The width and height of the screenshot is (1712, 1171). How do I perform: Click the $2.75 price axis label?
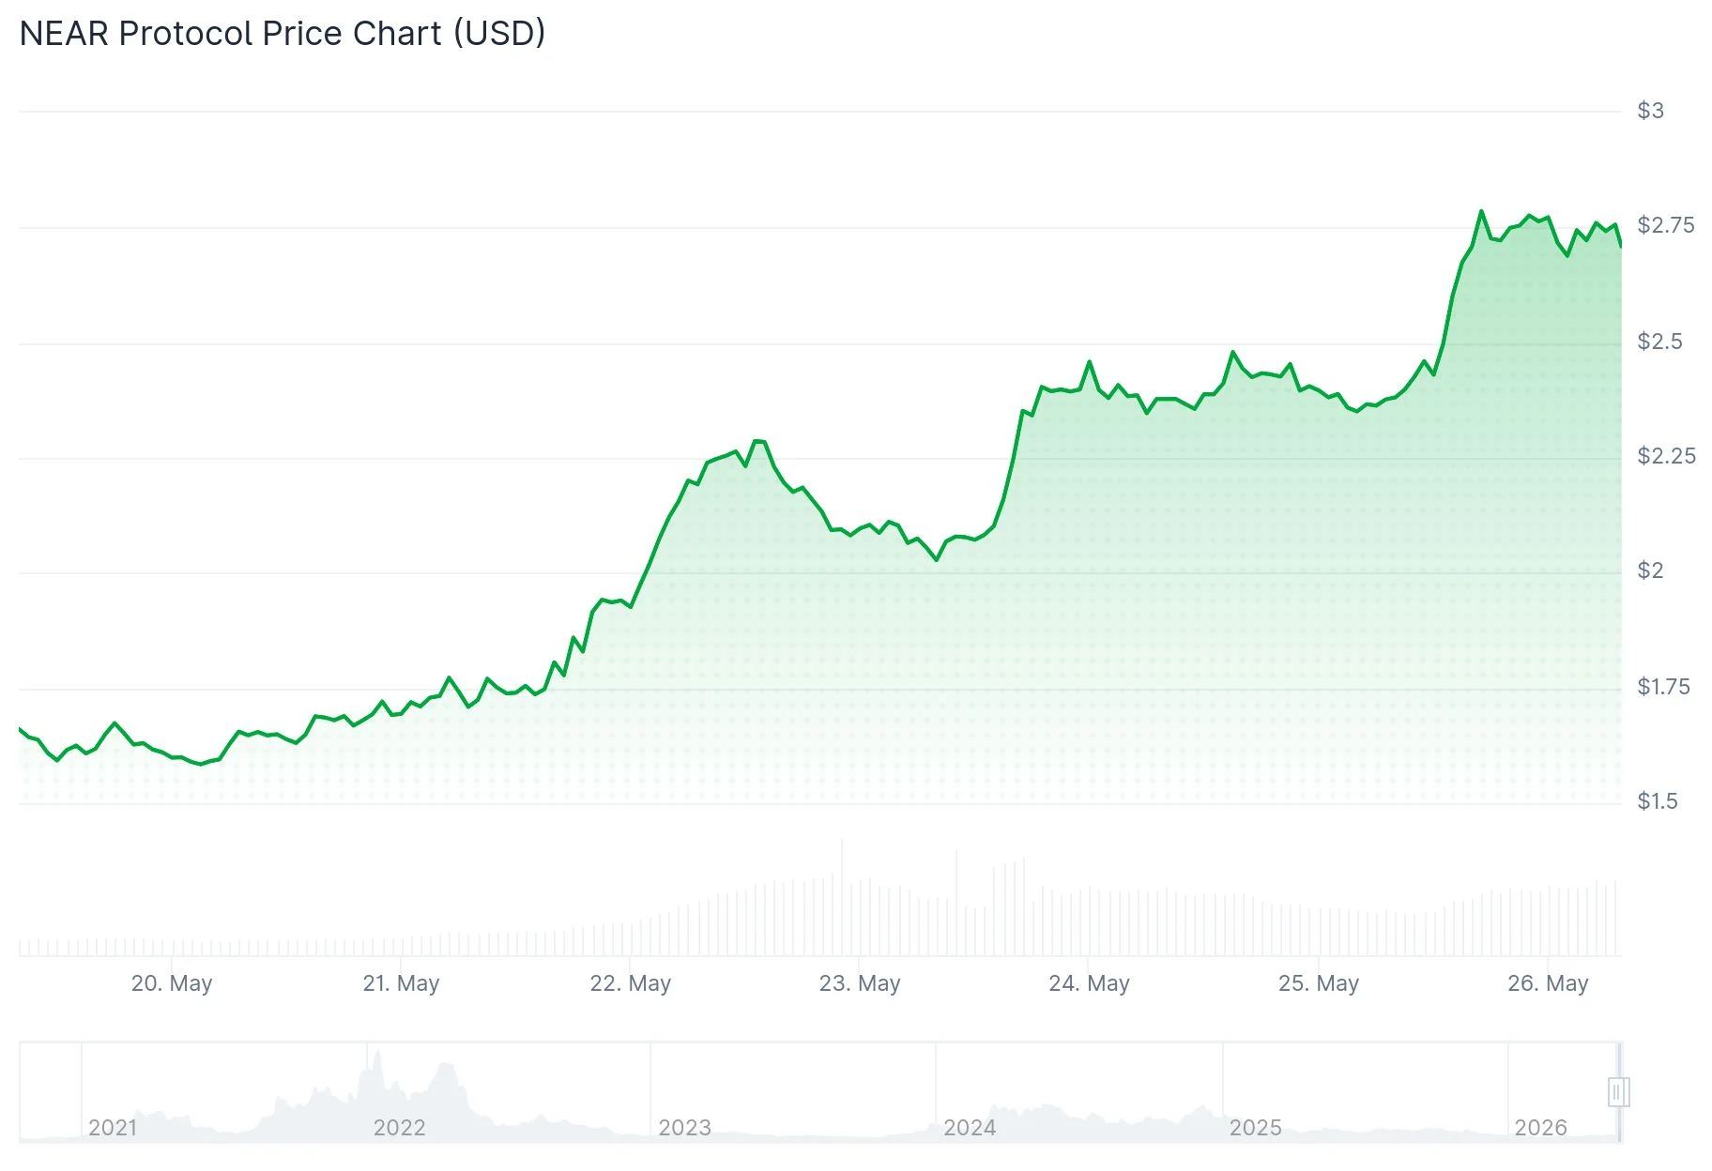[1666, 225]
